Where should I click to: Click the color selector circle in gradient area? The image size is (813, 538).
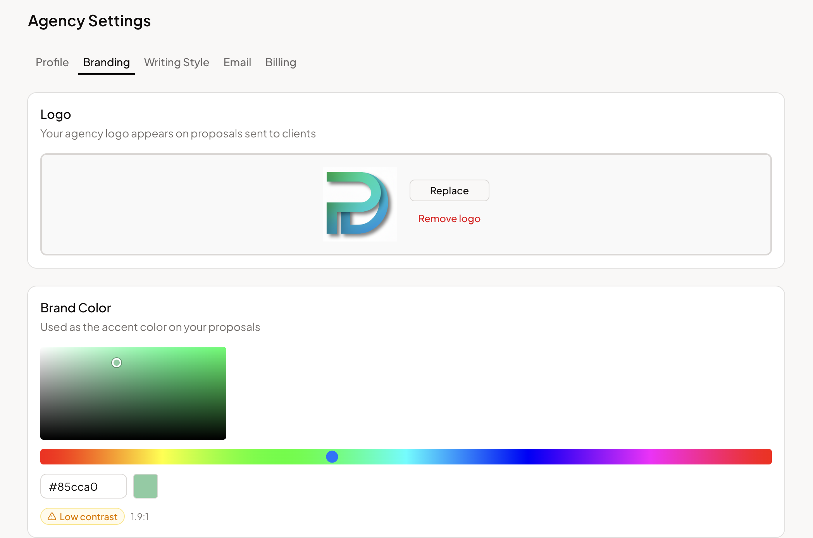click(x=117, y=363)
